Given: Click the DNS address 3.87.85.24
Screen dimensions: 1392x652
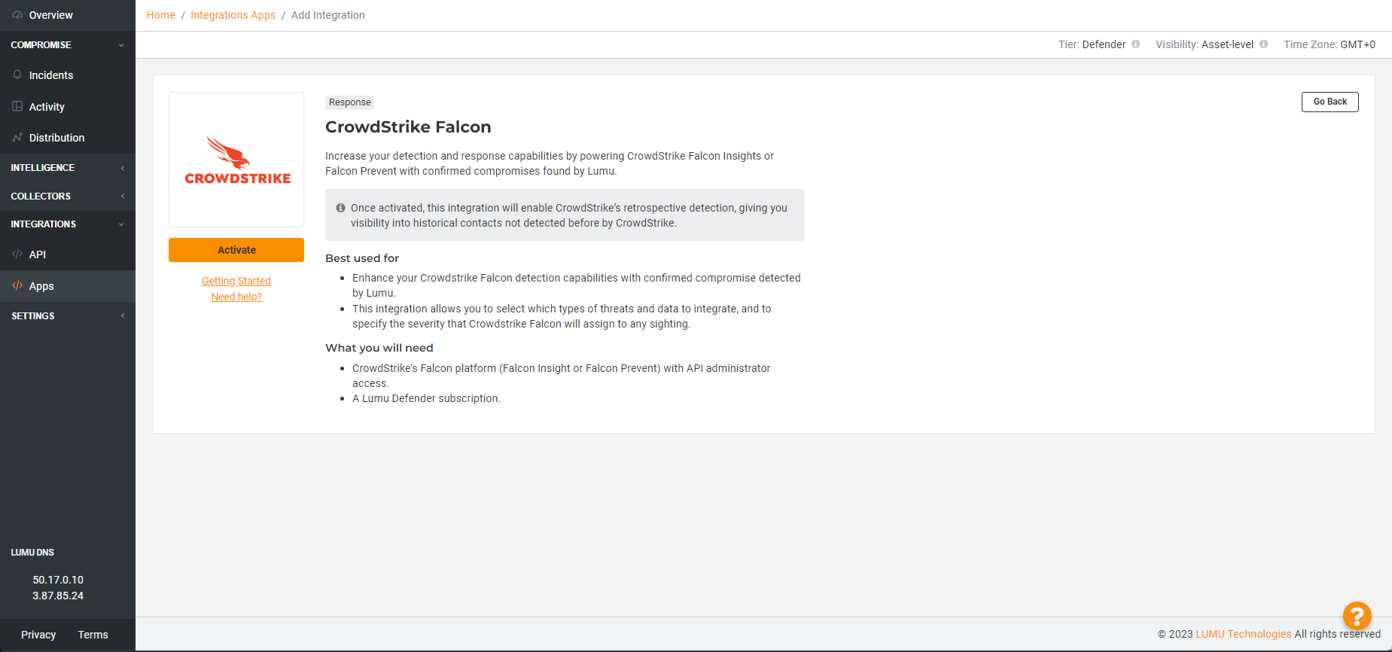Looking at the screenshot, I should [58, 596].
